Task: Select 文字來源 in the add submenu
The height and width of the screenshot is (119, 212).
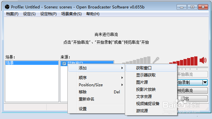Action: tap(151, 97)
